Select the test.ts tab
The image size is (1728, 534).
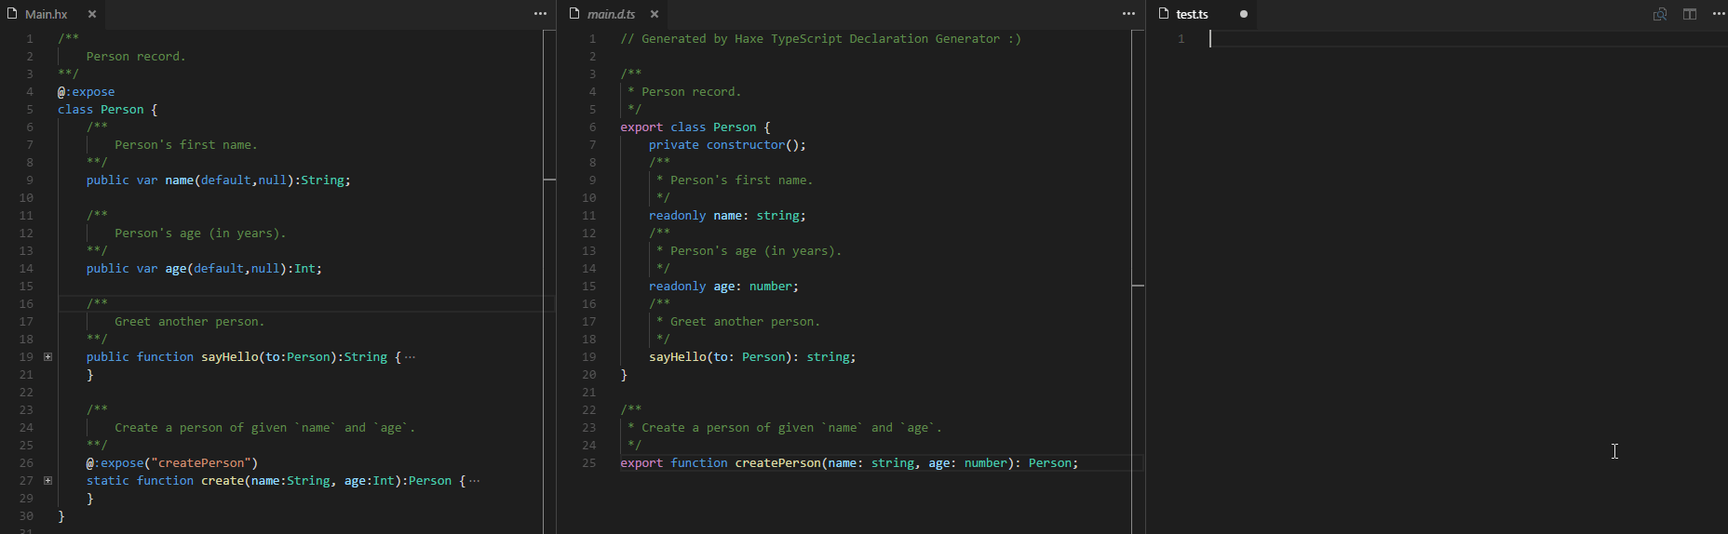point(1192,14)
